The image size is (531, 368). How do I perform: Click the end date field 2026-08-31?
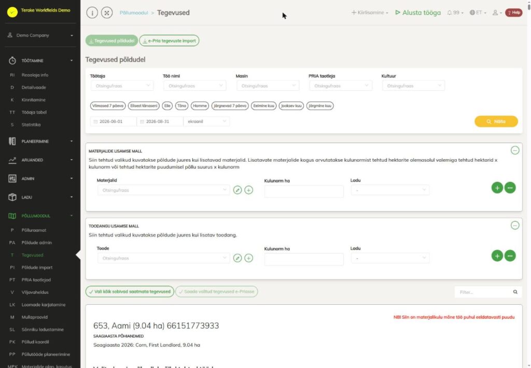pos(160,121)
